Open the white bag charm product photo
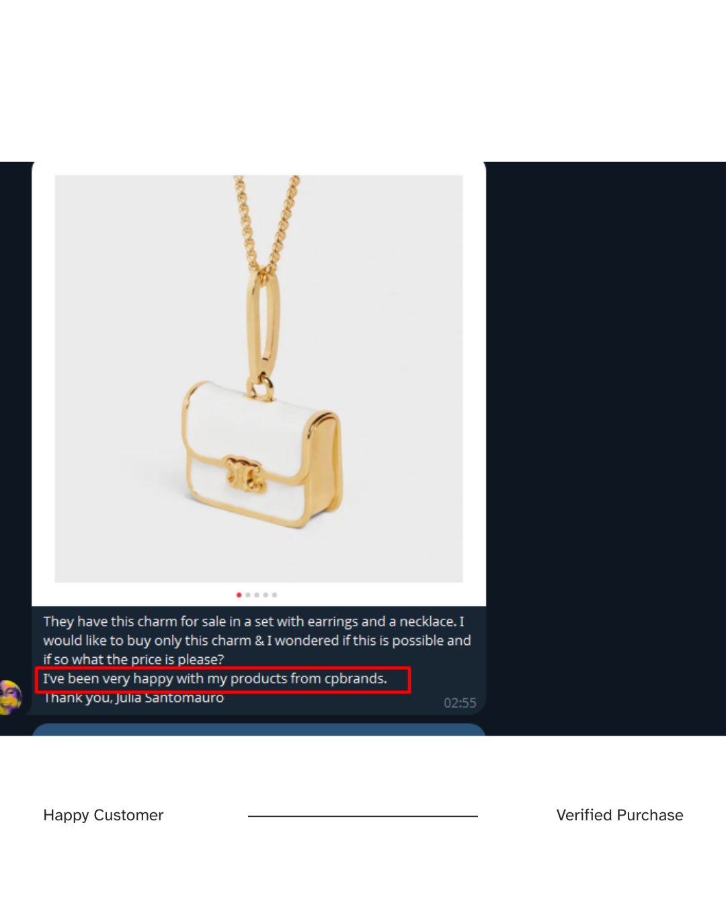The width and height of the screenshot is (726, 907). (x=259, y=379)
